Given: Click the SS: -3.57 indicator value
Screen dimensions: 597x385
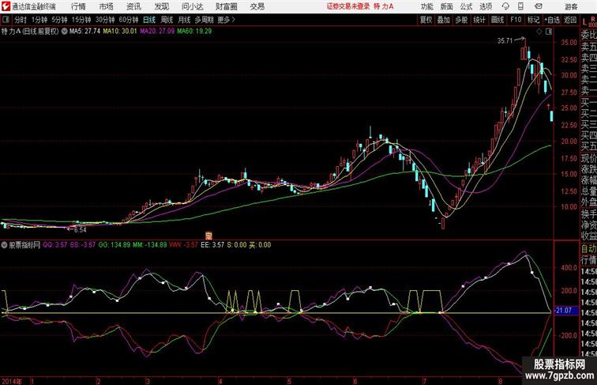Looking at the screenshot, I should (83, 245).
